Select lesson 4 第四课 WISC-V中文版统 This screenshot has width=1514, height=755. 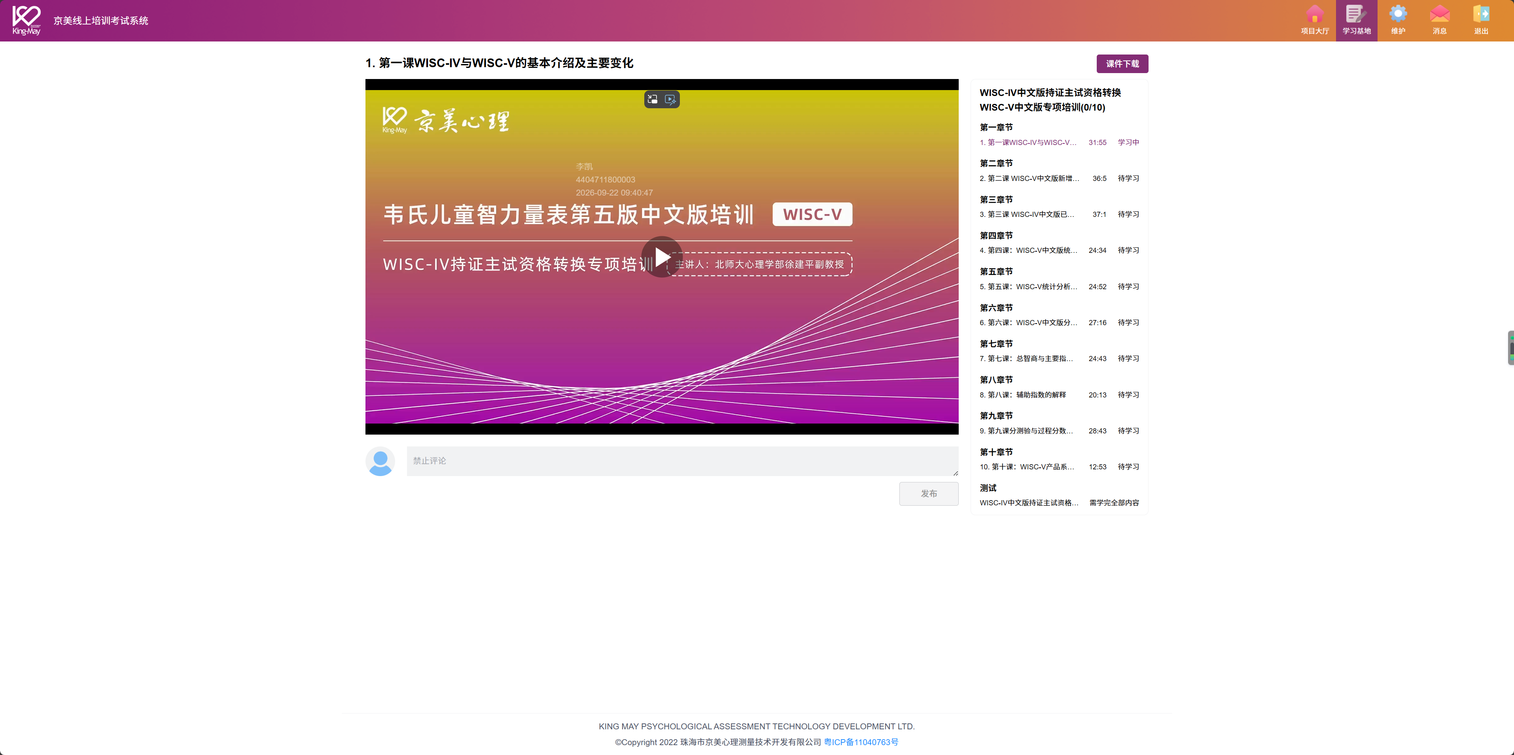click(1059, 250)
